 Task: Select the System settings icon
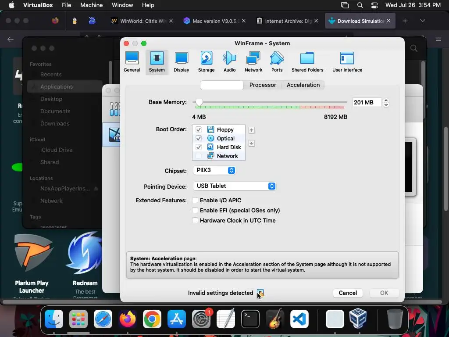click(157, 62)
